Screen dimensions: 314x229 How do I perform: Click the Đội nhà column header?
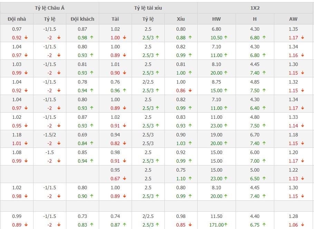coord(17,19)
